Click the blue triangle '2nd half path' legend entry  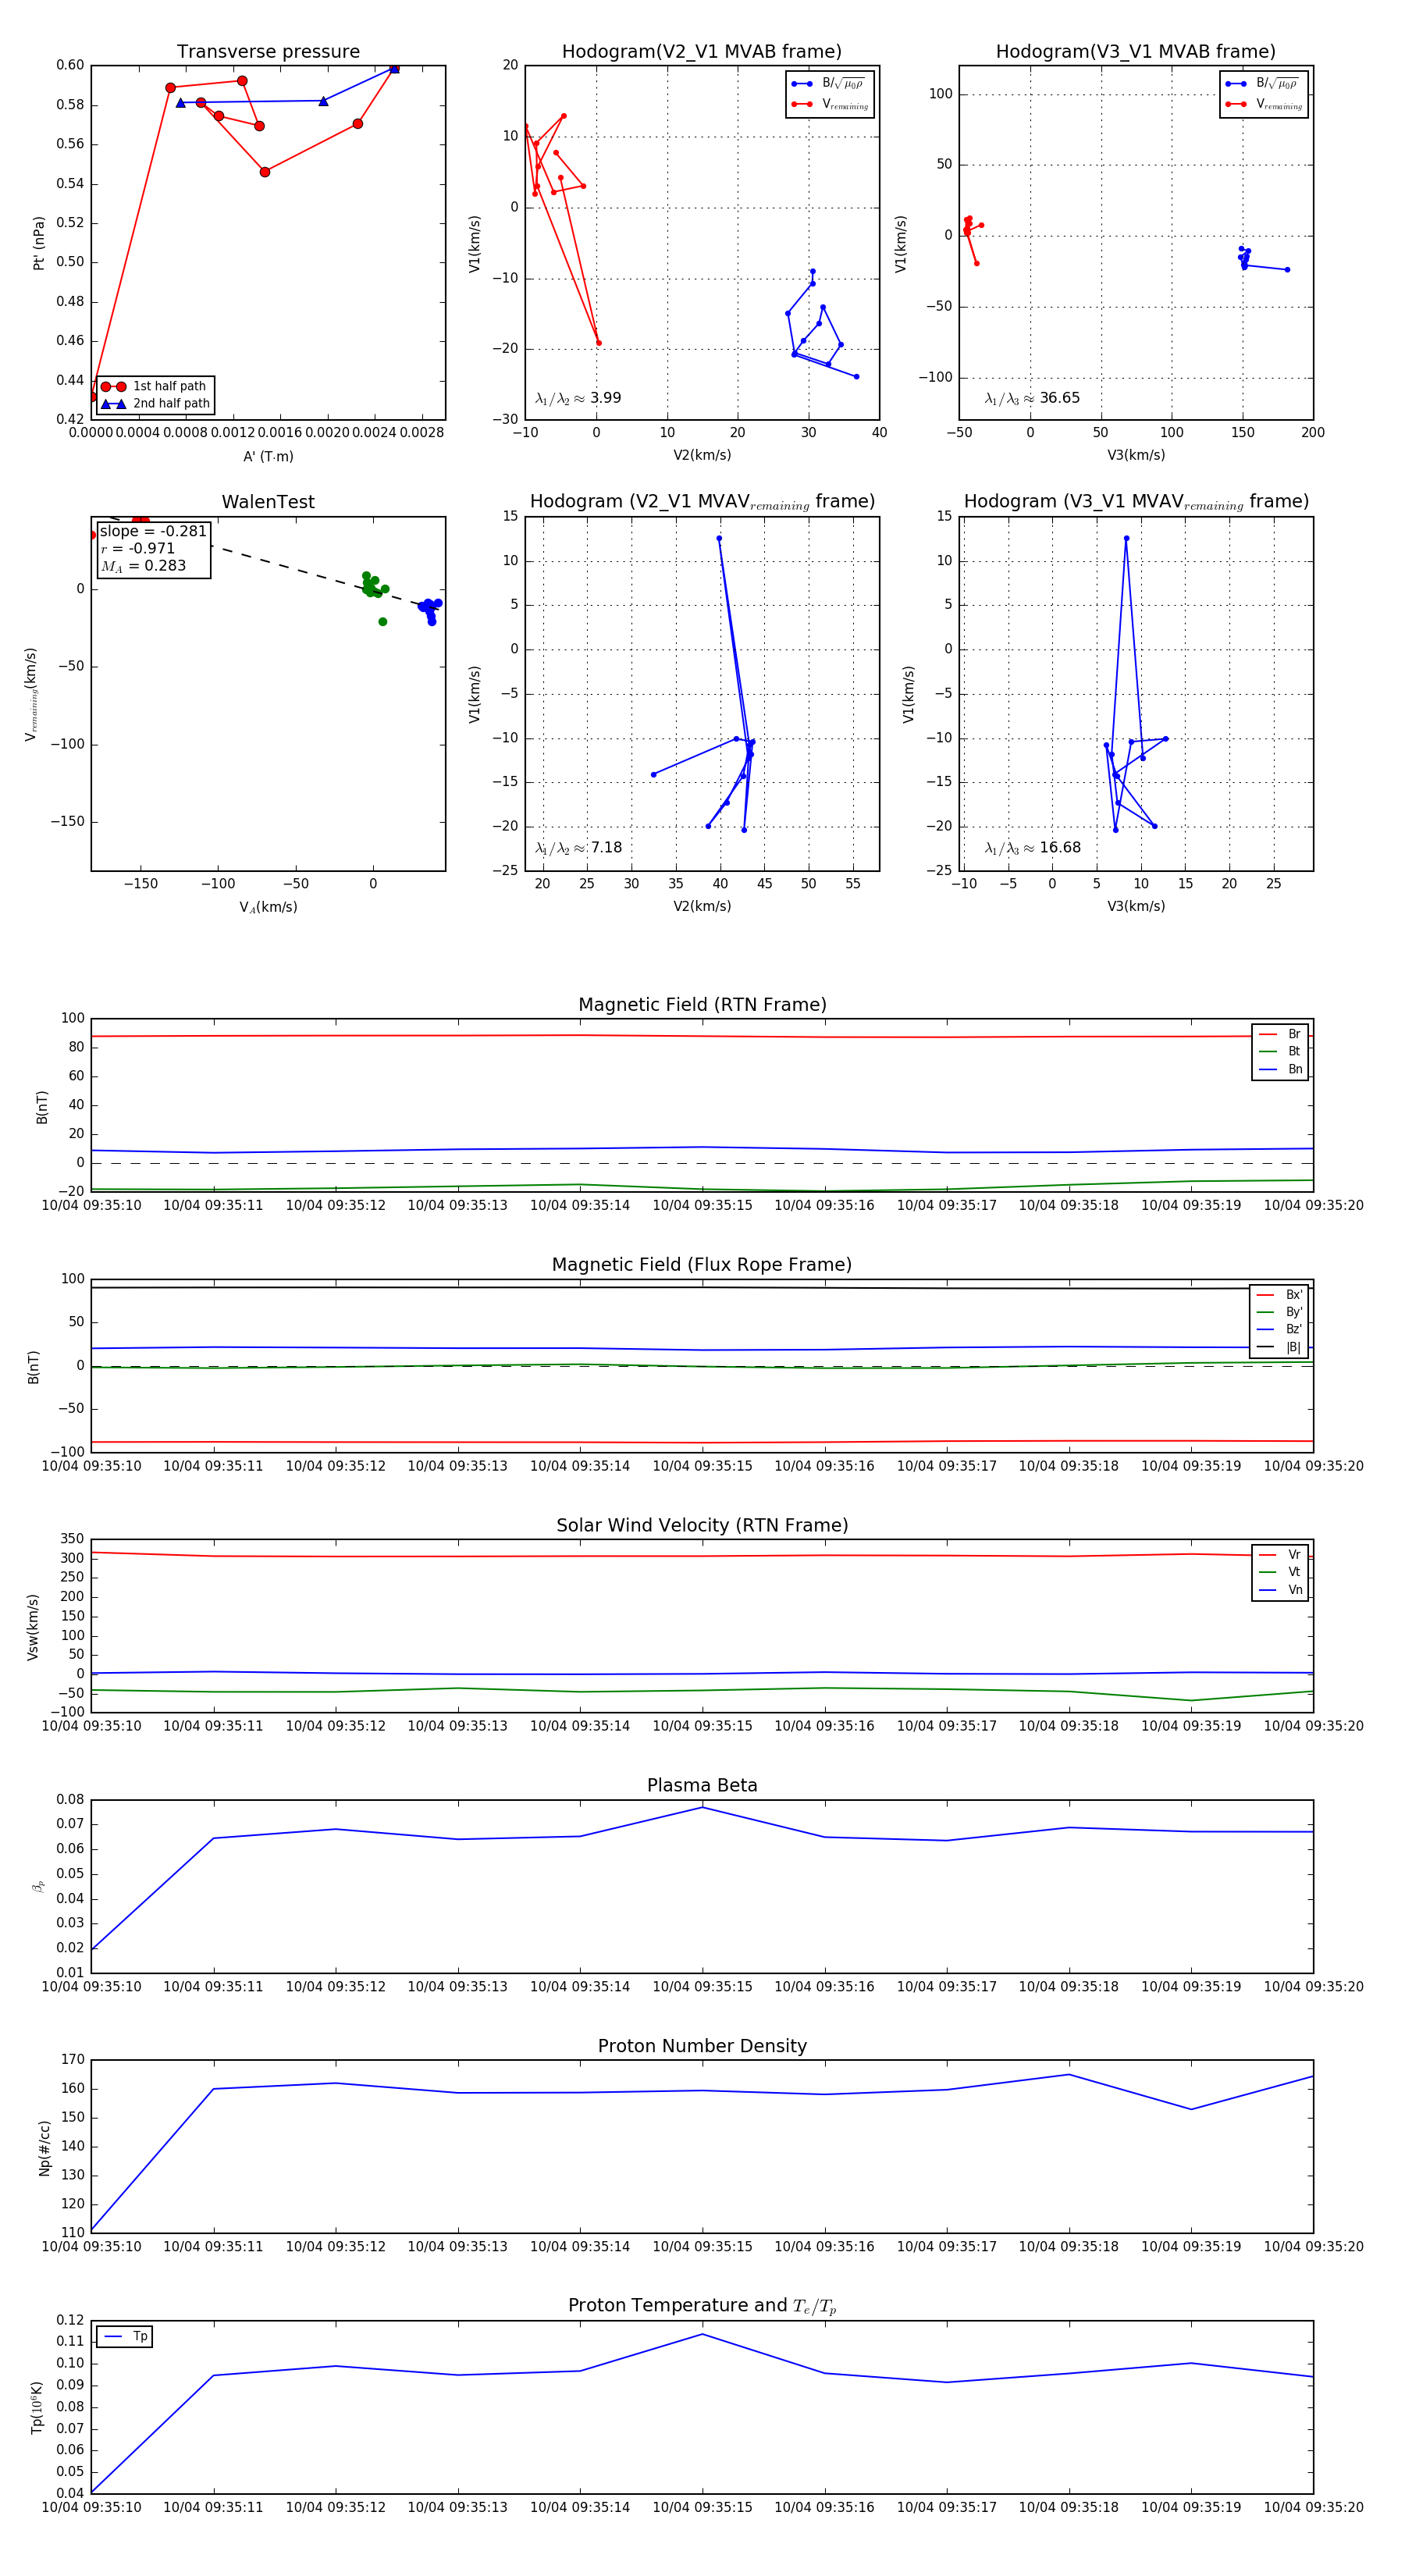(113, 404)
